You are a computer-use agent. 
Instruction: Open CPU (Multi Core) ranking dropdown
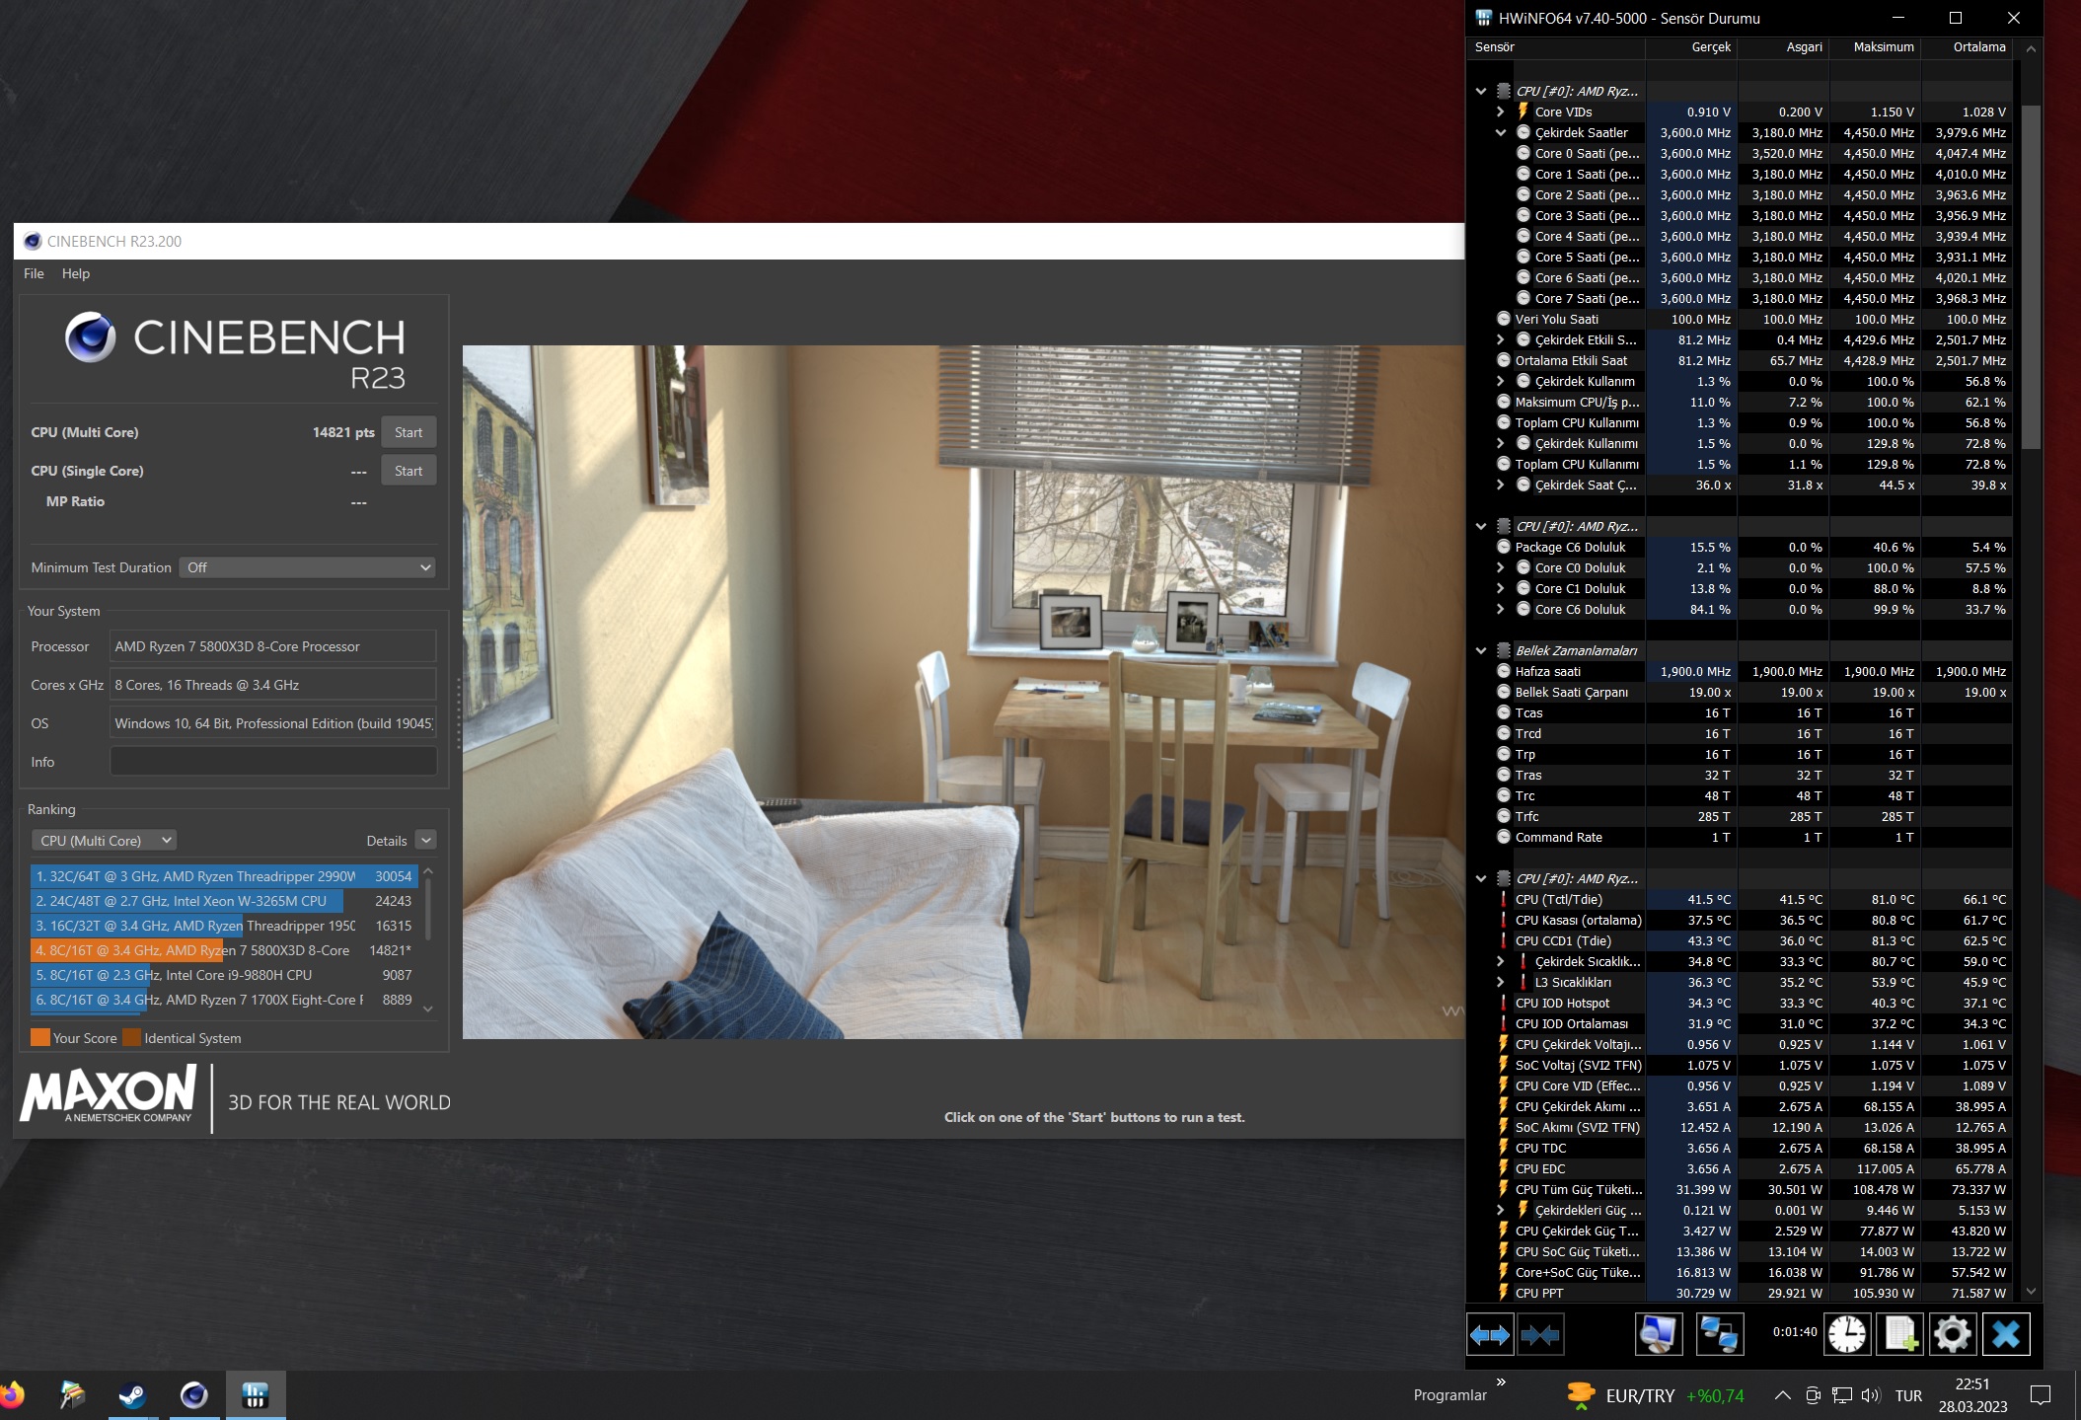pos(104,840)
